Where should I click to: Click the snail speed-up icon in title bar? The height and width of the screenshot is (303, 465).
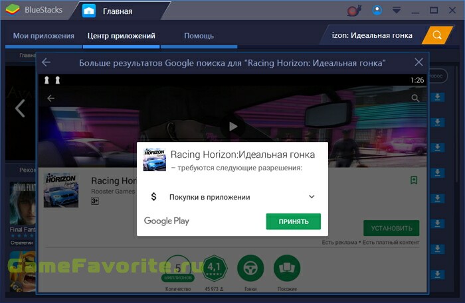click(x=354, y=11)
